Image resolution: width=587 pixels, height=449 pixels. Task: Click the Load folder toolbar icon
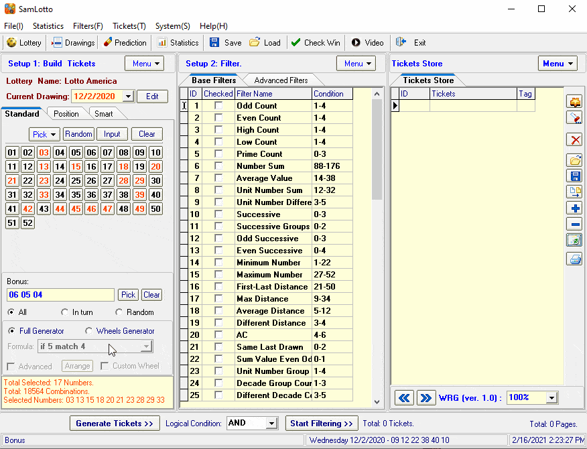(x=255, y=42)
